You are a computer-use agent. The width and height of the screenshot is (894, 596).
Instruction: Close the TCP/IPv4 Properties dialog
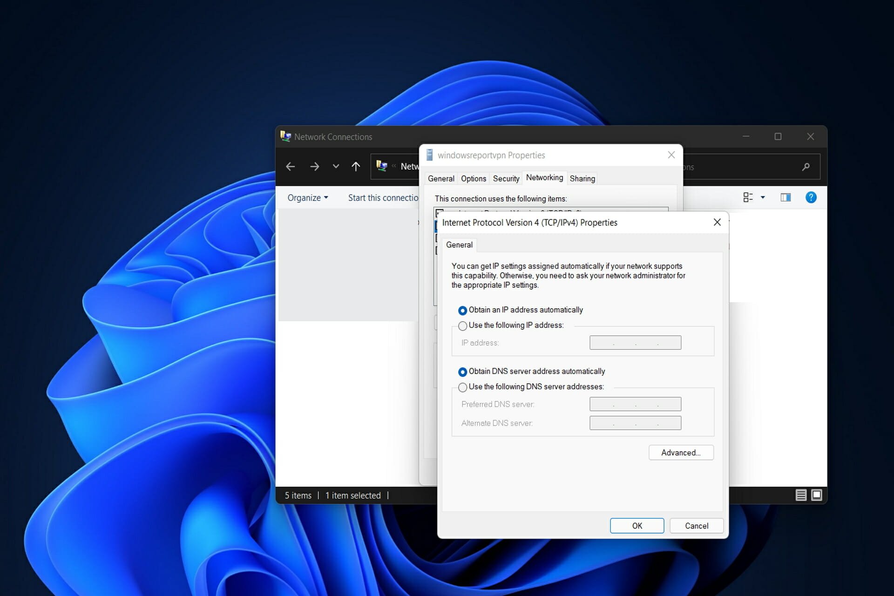(x=717, y=222)
